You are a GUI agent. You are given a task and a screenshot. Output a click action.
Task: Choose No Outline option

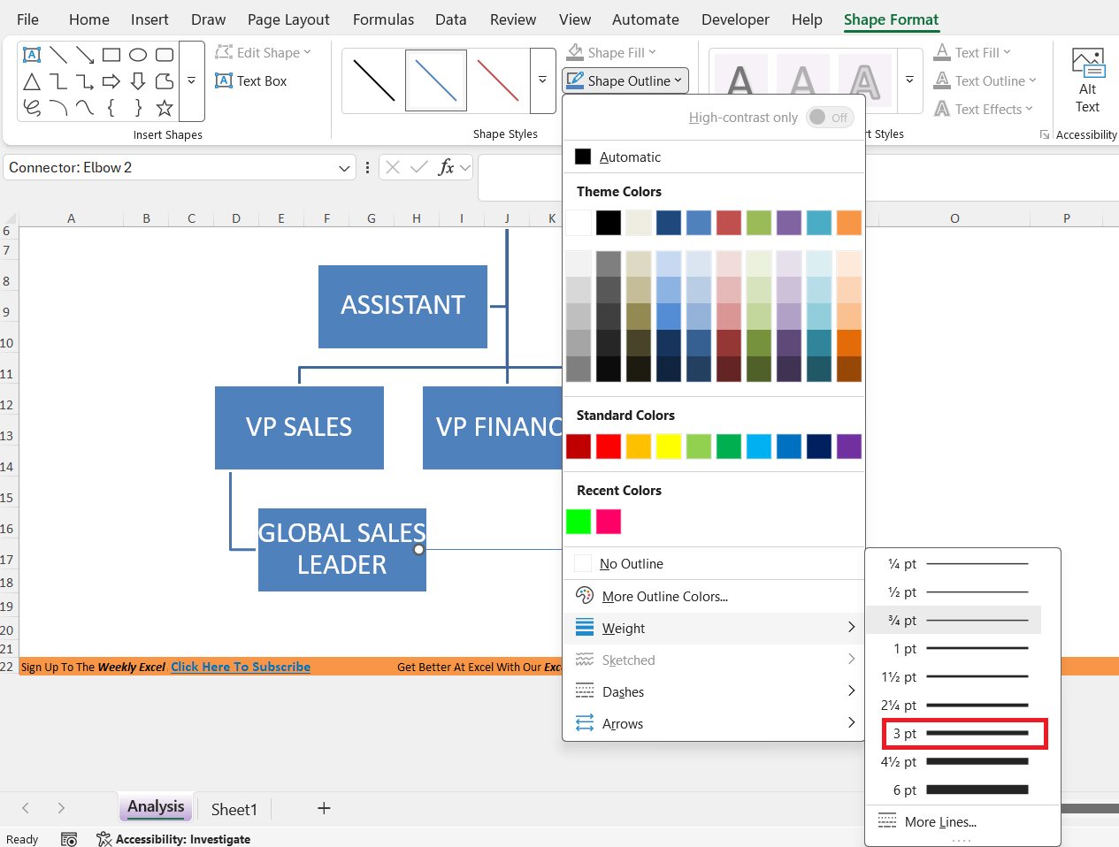click(714, 563)
